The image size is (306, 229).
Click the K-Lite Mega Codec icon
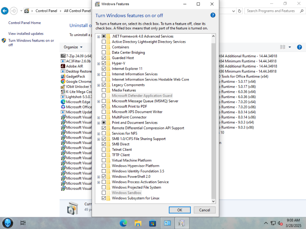click(x=63, y=92)
